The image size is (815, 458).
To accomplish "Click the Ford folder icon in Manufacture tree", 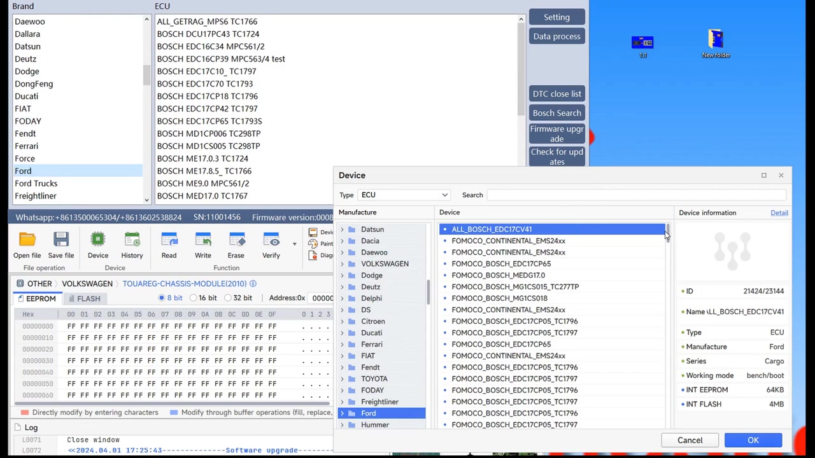I will (352, 413).
